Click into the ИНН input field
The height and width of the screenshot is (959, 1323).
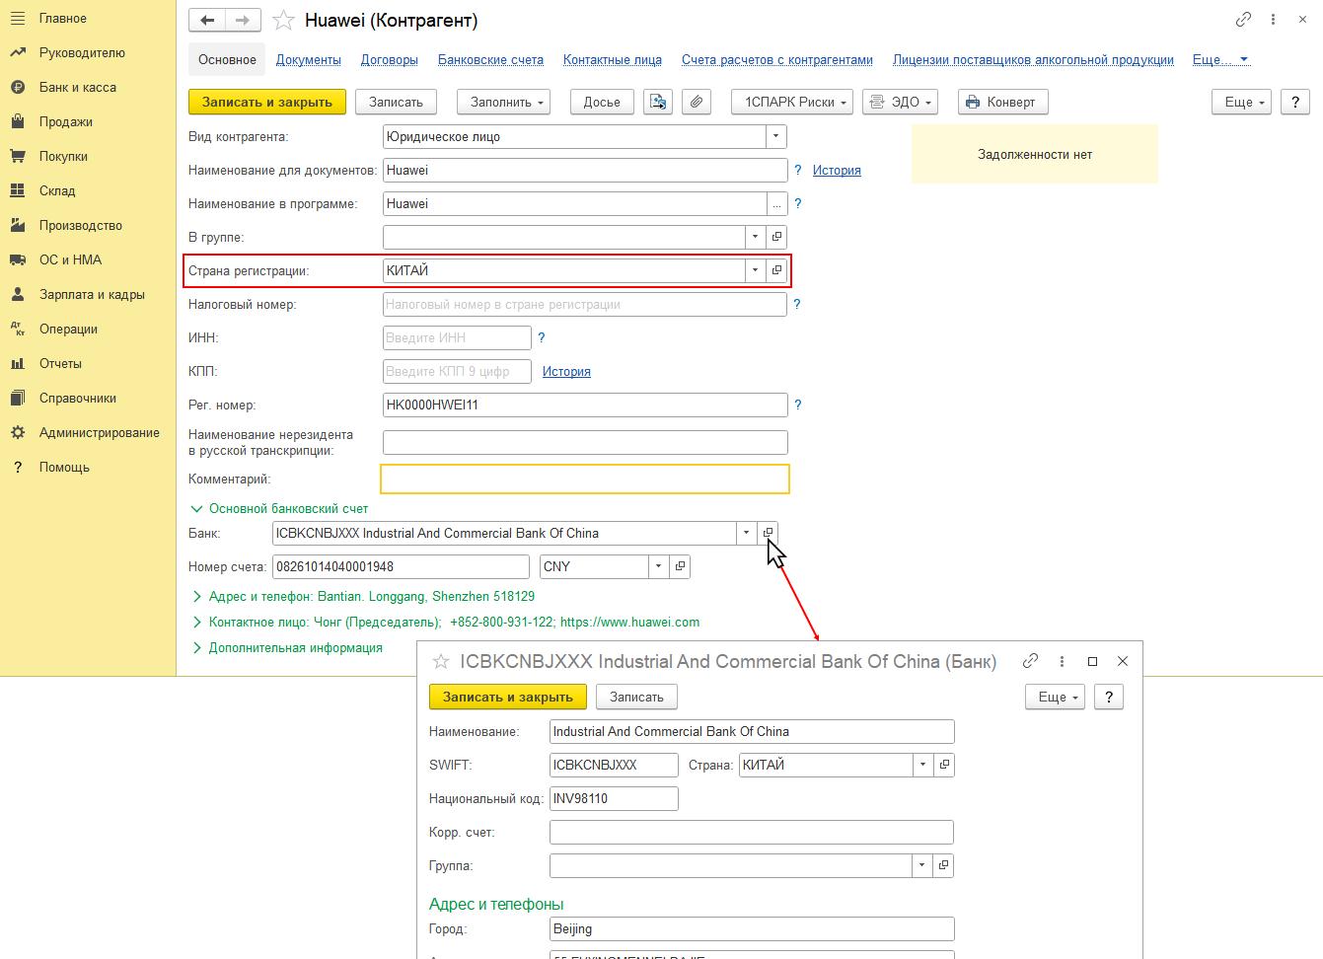click(457, 337)
